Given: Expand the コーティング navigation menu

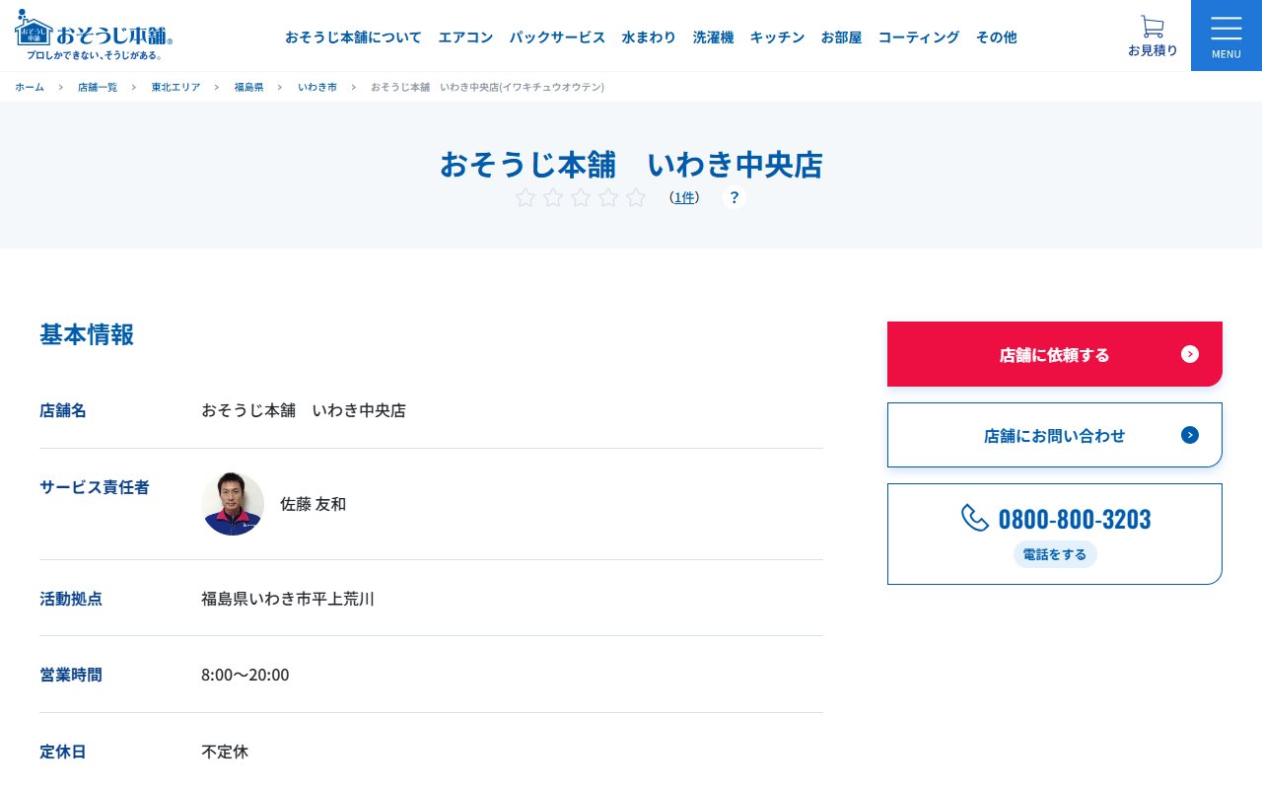Looking at the screenshot, I should point(918,37).
